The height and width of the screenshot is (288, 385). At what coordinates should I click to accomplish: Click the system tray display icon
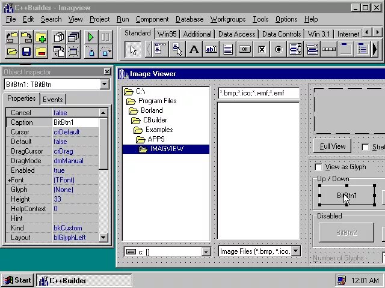pos(342,280)
